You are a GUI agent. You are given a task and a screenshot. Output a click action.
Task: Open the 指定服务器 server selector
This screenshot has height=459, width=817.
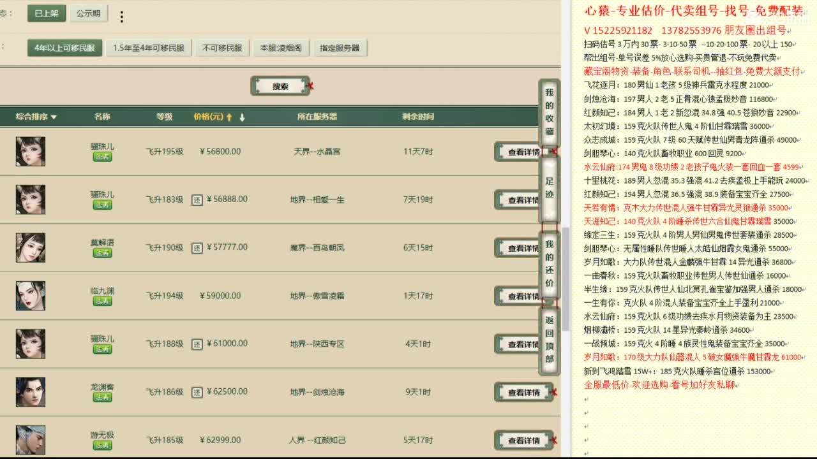pyautogui.click(x=340, y=47)
